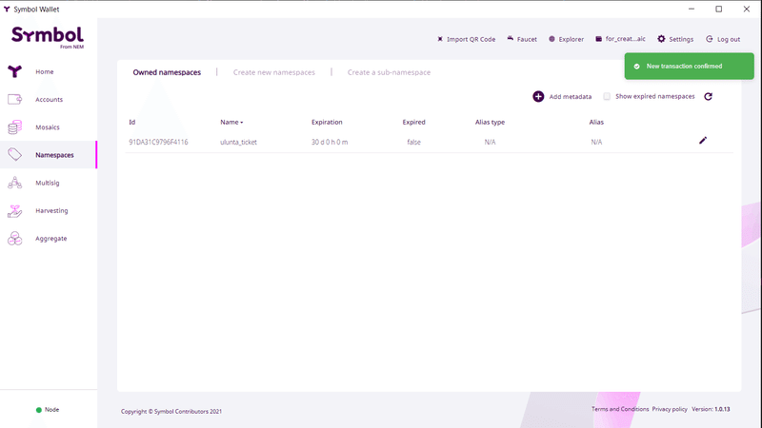Click the 30 d 0 h 0 m expiration value

tap(329, 142)
